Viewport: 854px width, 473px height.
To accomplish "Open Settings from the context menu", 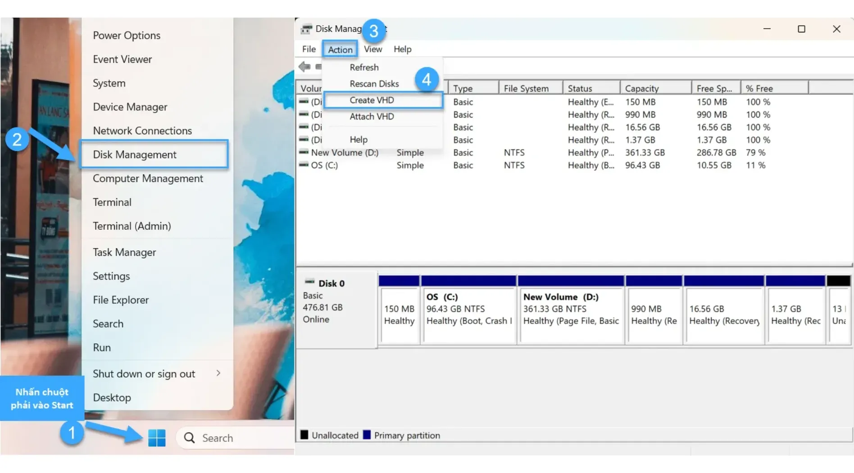I will 111,276.
